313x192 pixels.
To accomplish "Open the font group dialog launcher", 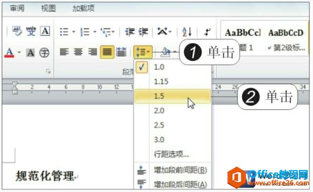I will coord(48,71).
